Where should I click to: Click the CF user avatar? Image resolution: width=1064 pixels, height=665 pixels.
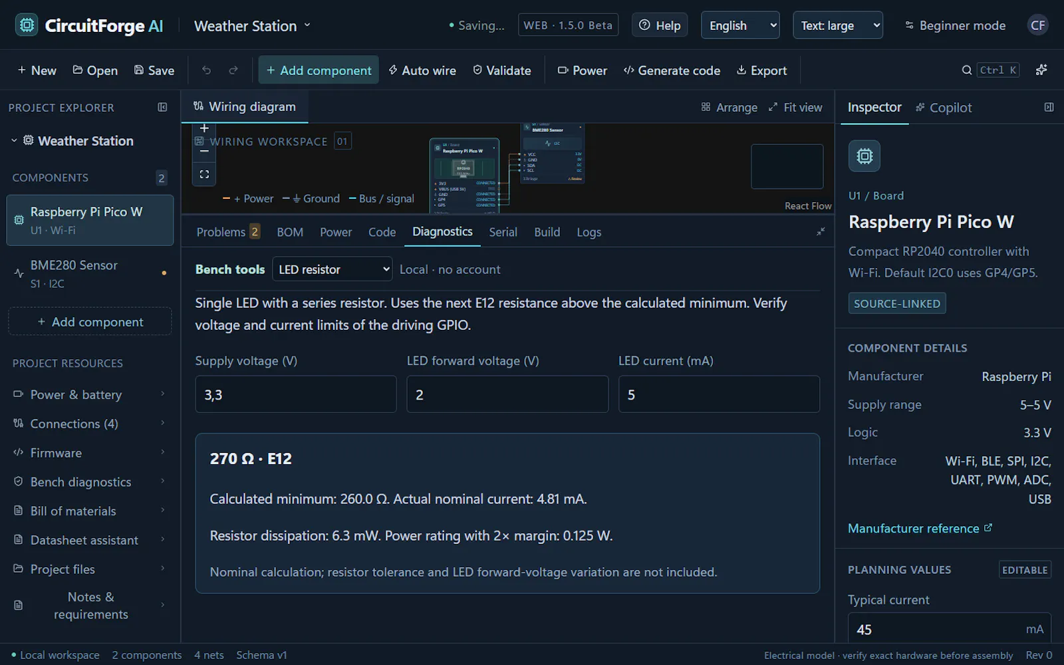click(x=1038, y=25)
